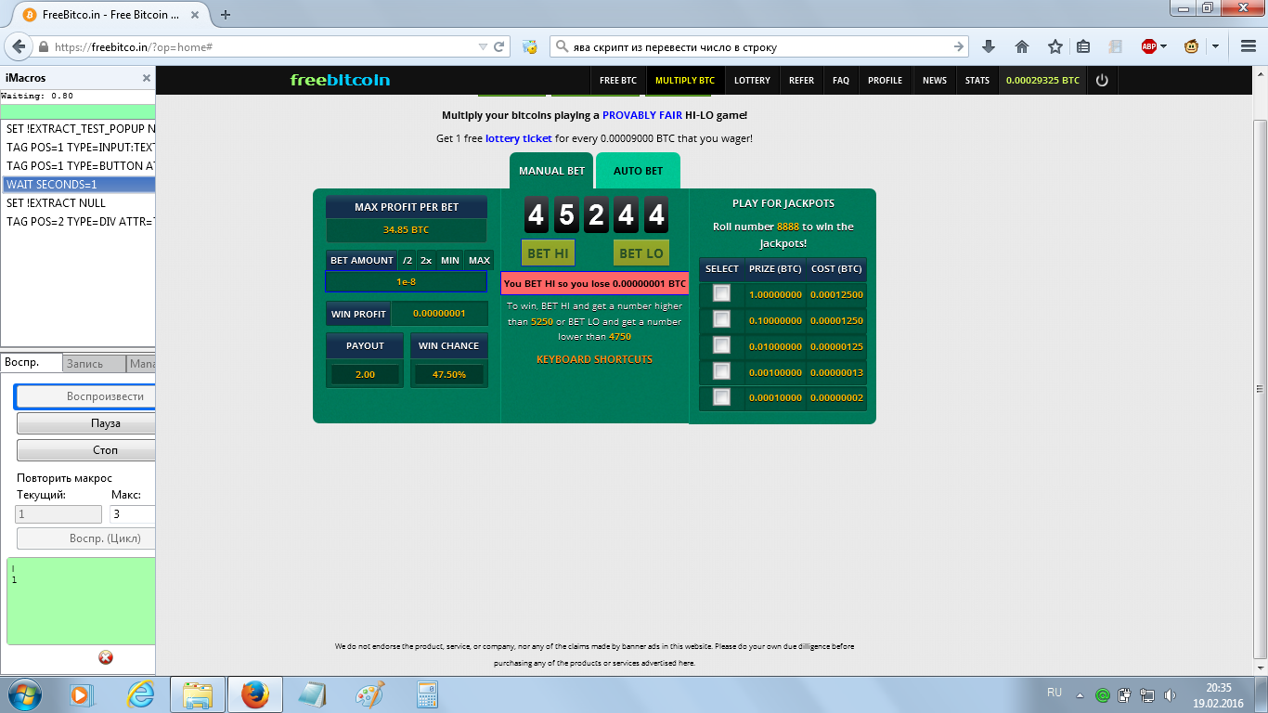Check the 0.00010000 BTC jackpot box
Screen dimensions: 1268x713
tap(721, 397)
